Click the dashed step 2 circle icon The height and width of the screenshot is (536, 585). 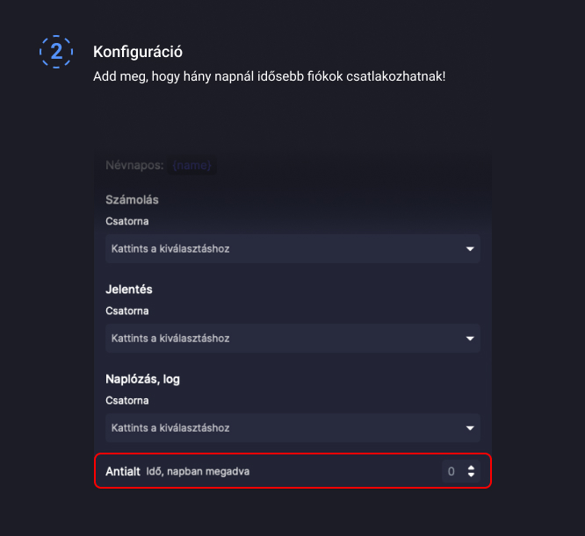56,52
